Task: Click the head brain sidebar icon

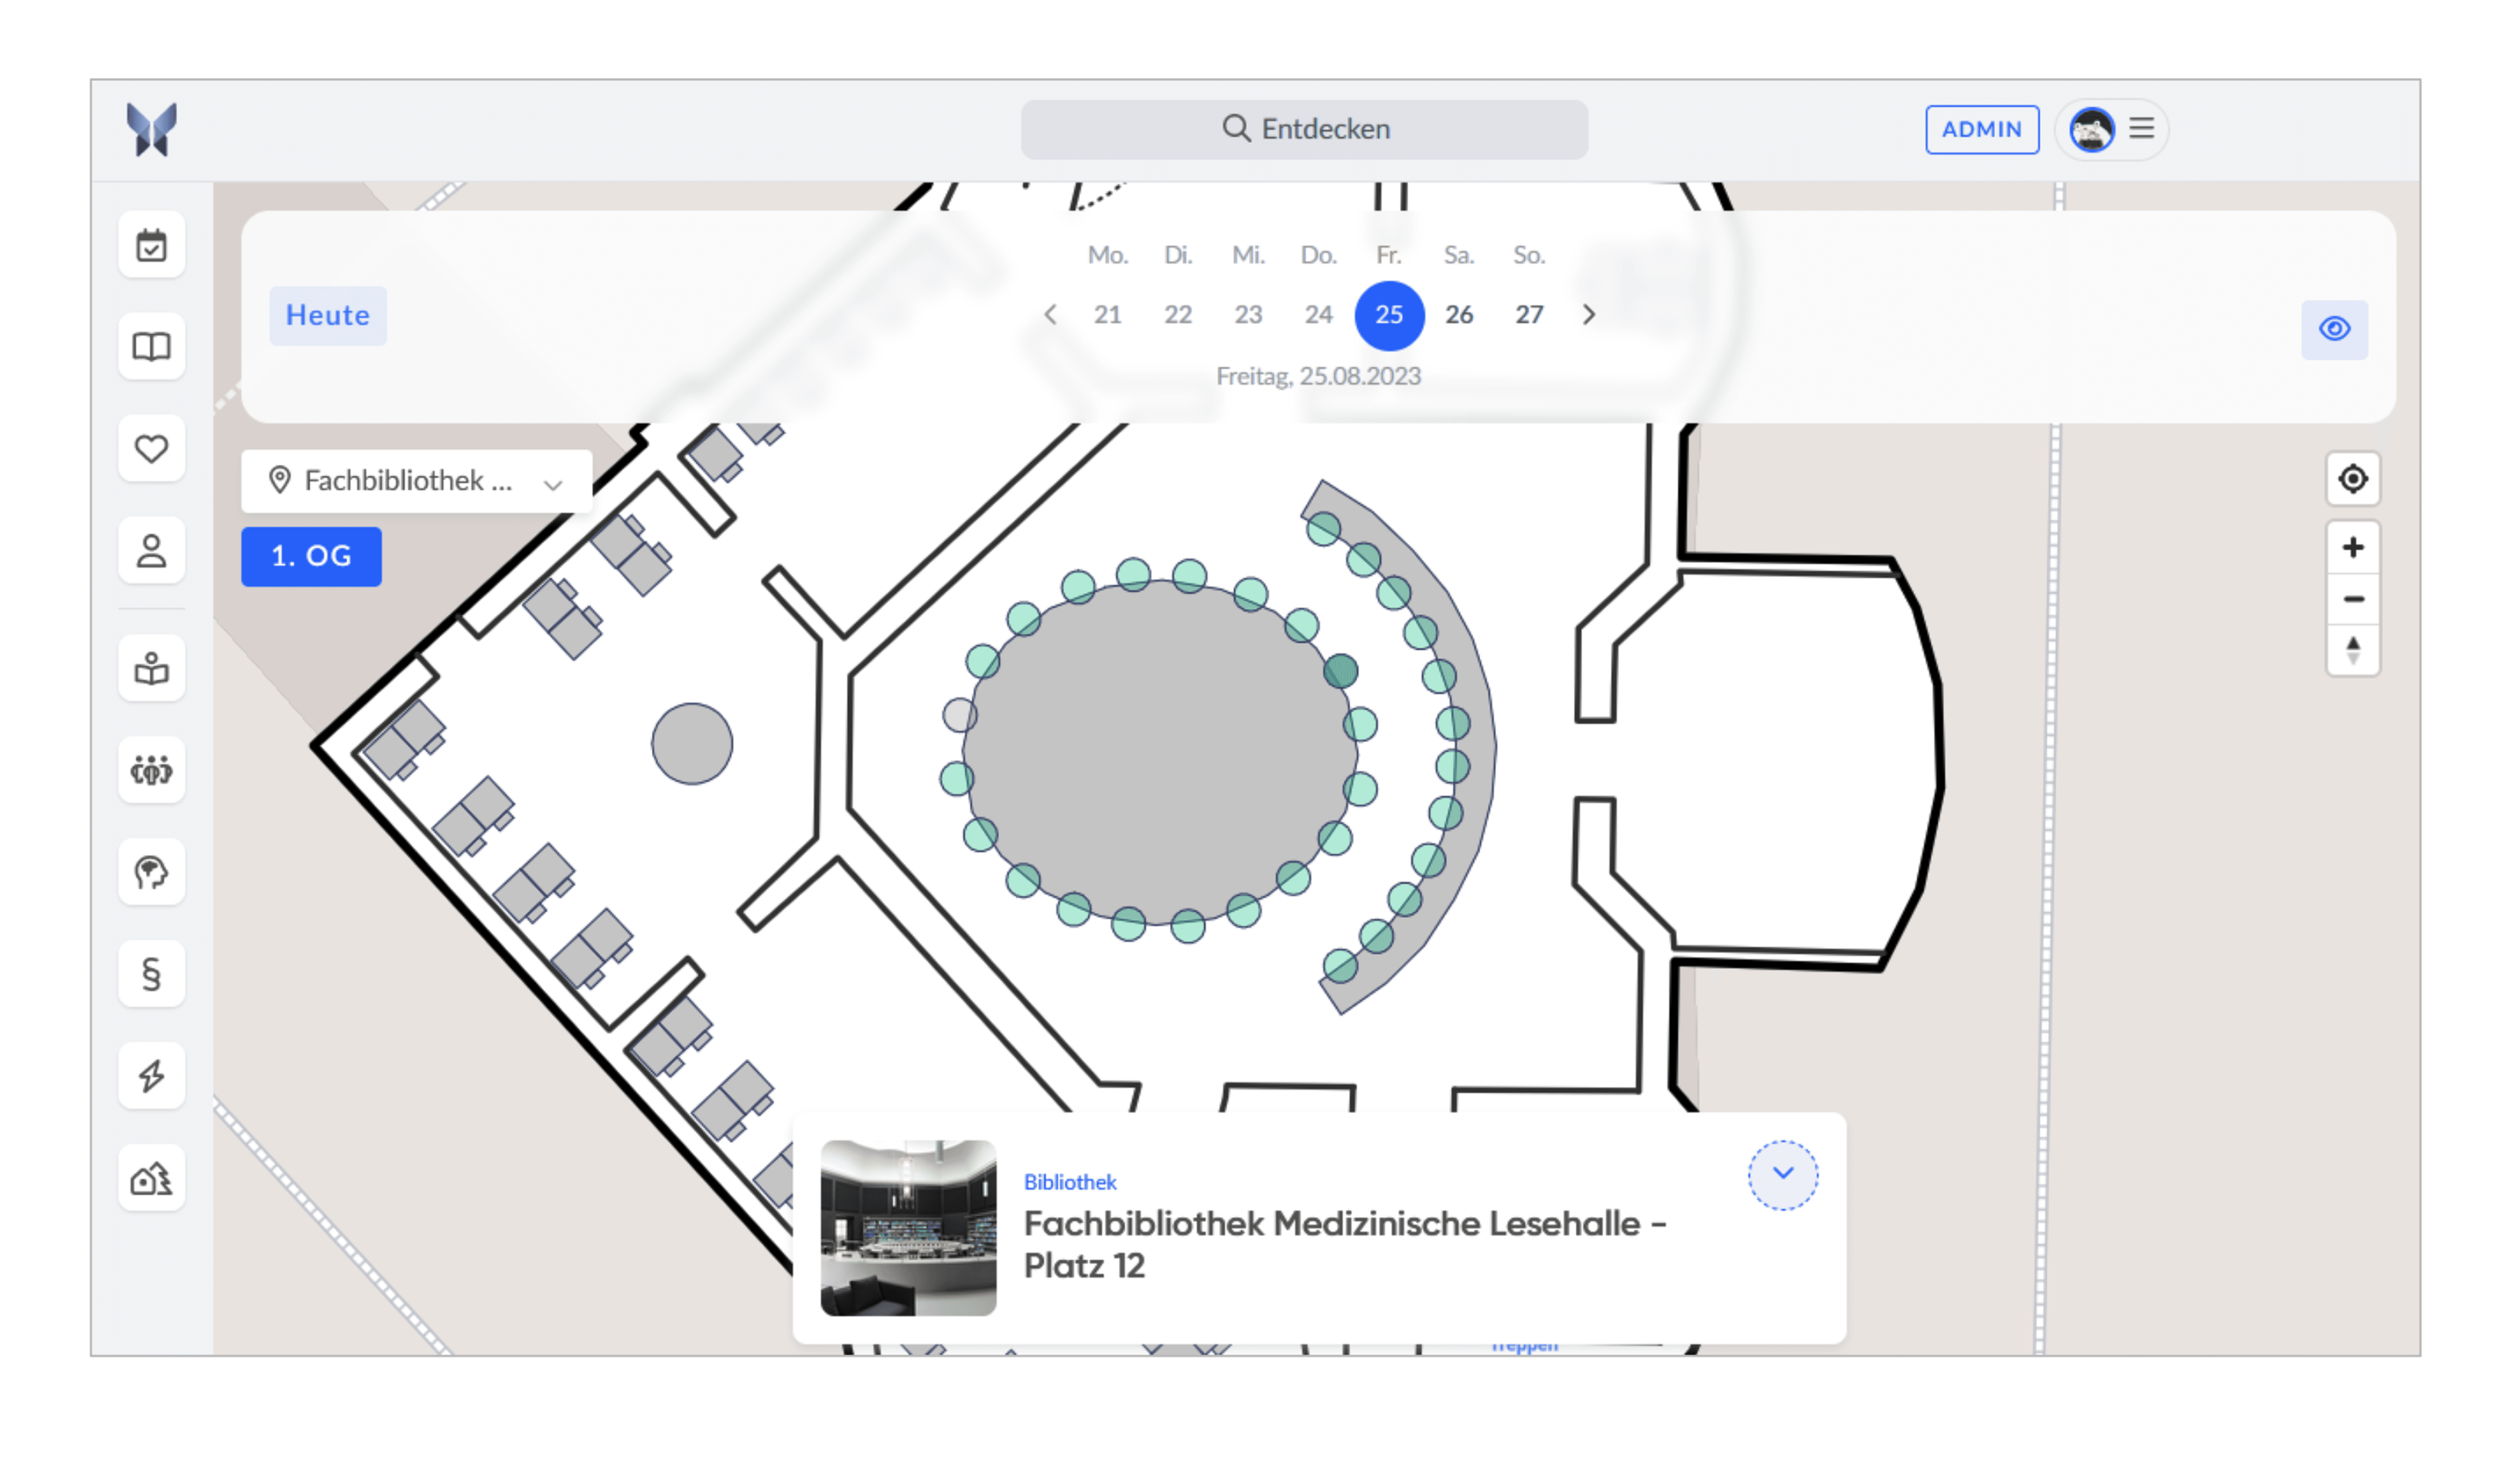Action: (151, 872)
